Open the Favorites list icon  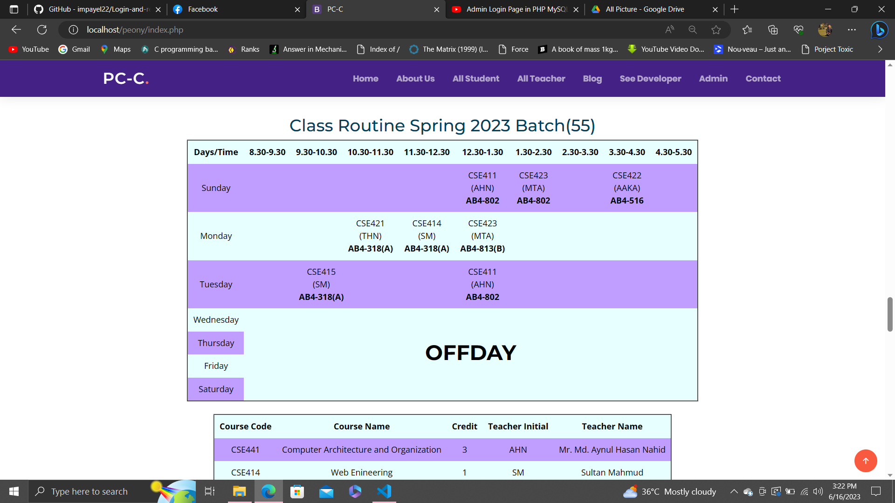[x=747, y=29]
